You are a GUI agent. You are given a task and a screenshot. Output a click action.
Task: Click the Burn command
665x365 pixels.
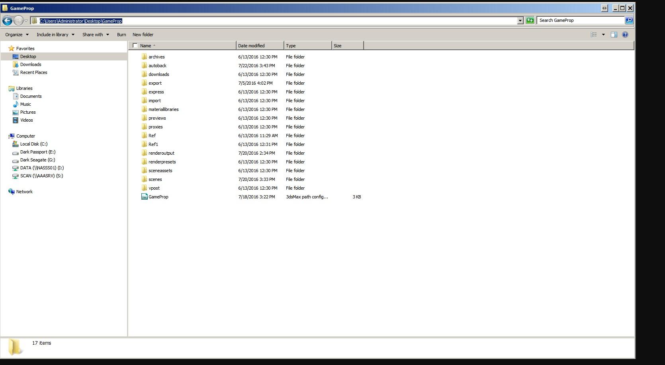[121, 35]
